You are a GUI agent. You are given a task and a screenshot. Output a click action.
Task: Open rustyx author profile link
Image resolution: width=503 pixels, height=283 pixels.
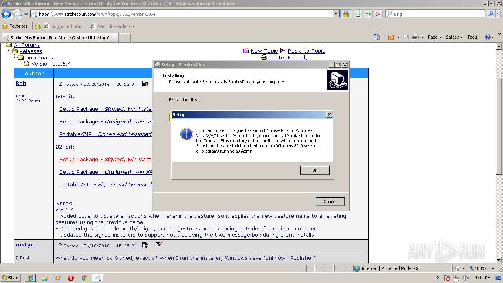point(25,244)
